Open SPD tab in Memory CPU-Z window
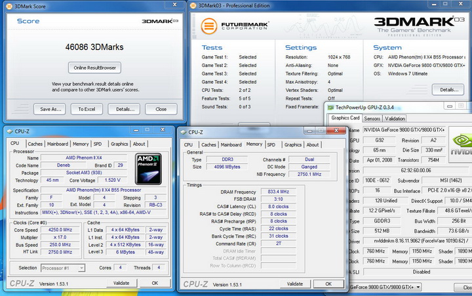The image size is (472, 296). coord(271,144)
